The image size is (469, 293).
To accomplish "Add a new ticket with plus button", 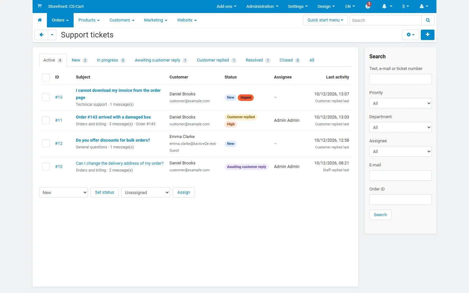I will (428, 35).
